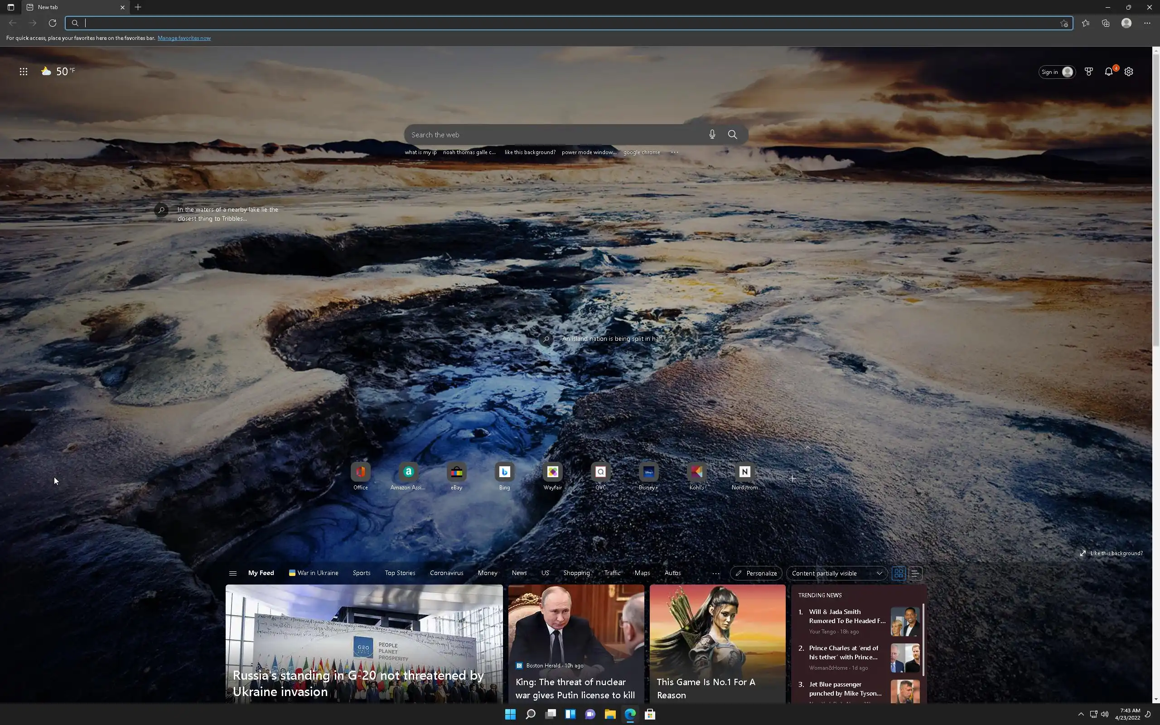Launch the eBay quick link

pos(456,472)
